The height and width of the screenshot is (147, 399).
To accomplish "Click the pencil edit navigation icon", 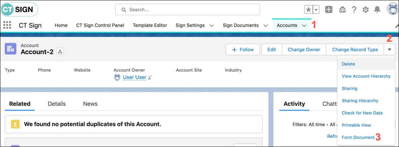I will pos(397,26).
